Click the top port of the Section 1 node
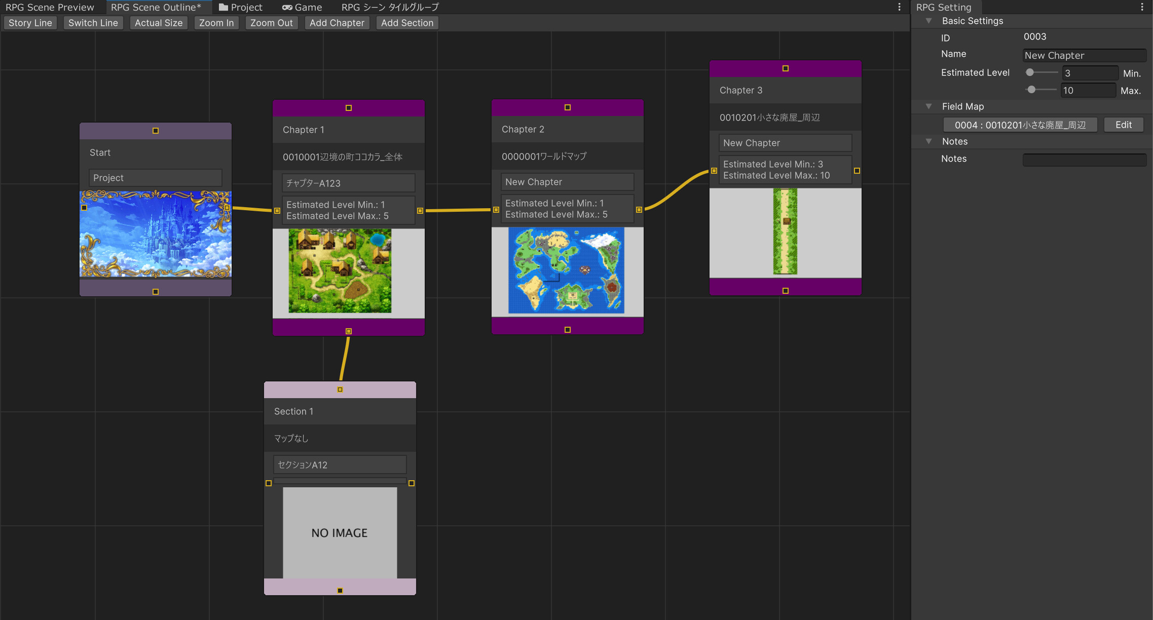This screenshot has width=1153, height=620. [x=340, y=389]
